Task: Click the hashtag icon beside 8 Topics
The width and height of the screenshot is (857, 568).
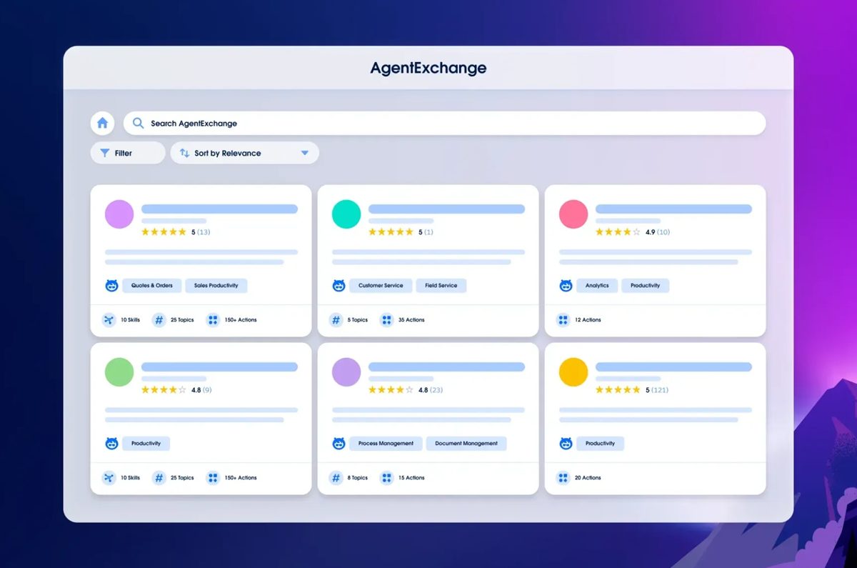Action: click(336, 478)
